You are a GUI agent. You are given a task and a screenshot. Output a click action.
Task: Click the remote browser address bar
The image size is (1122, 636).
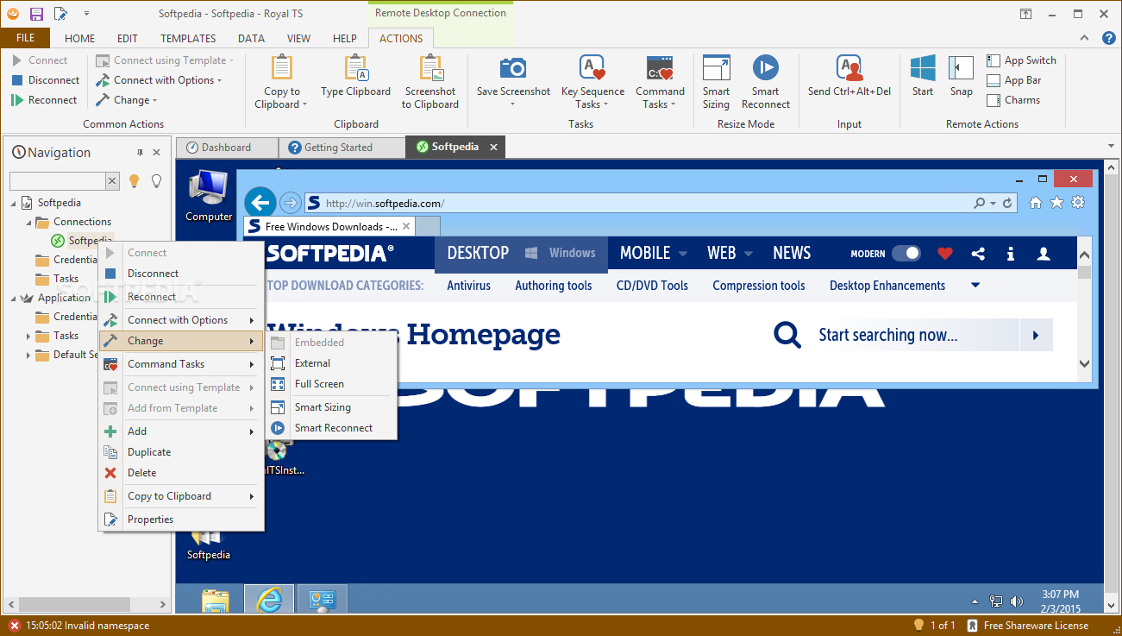pos(659,203)
